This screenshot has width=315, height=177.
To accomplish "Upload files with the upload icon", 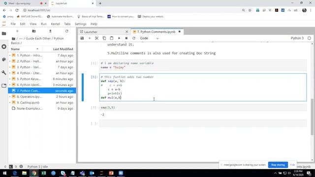I will pyautogui.click(x=50, y=31).
